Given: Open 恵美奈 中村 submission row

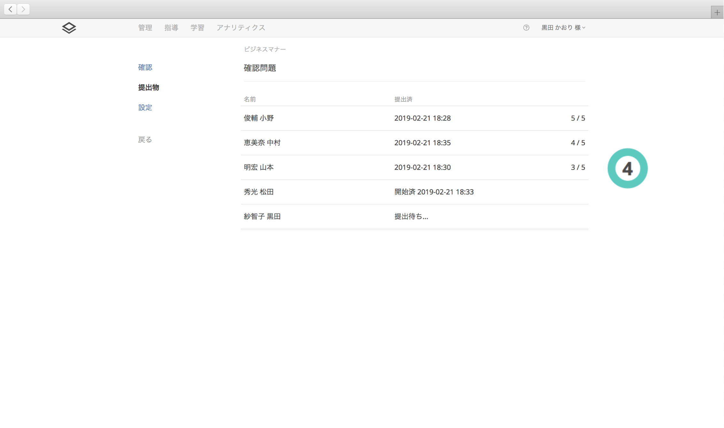Looking at the screenshot, I should coord(262,143).
